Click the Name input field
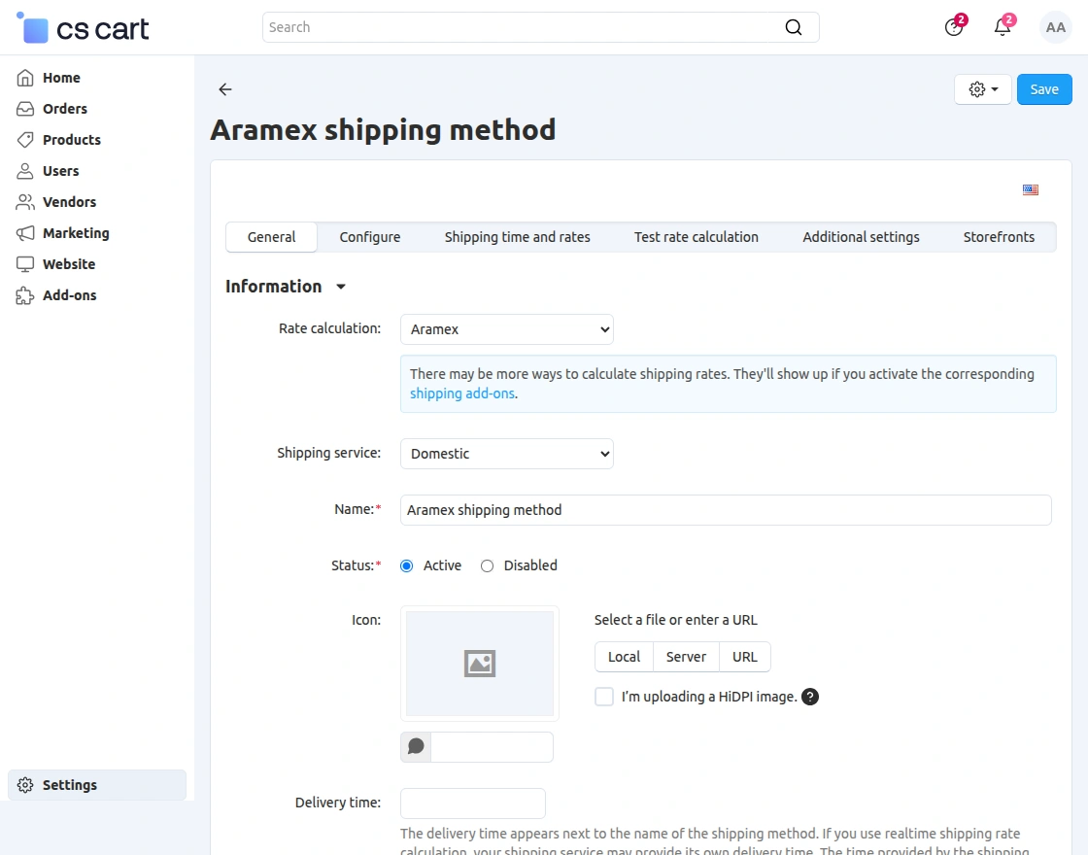The width and height of the screenshot is (1088, 855). (x=726, y=510)
